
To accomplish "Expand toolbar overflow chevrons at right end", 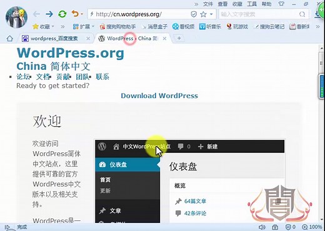I will click(317, 27).
